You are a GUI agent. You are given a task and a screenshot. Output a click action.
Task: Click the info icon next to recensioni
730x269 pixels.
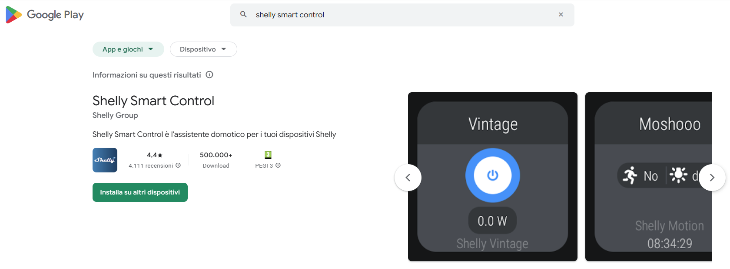(x=178, y=165)
